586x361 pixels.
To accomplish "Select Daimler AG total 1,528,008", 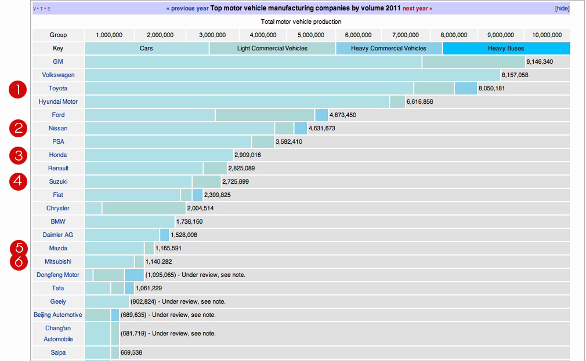I will [x=184, y=235].
